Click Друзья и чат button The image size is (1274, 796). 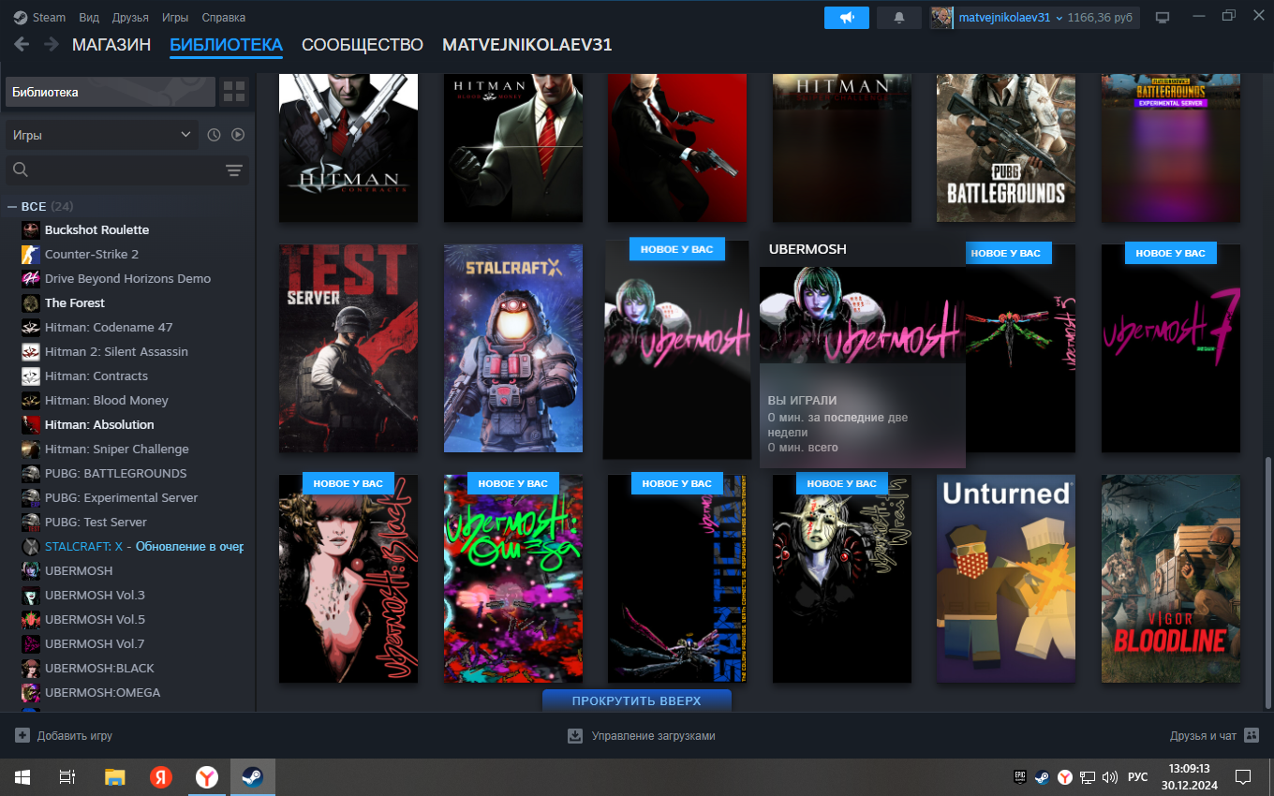(x=1214, y=736)
